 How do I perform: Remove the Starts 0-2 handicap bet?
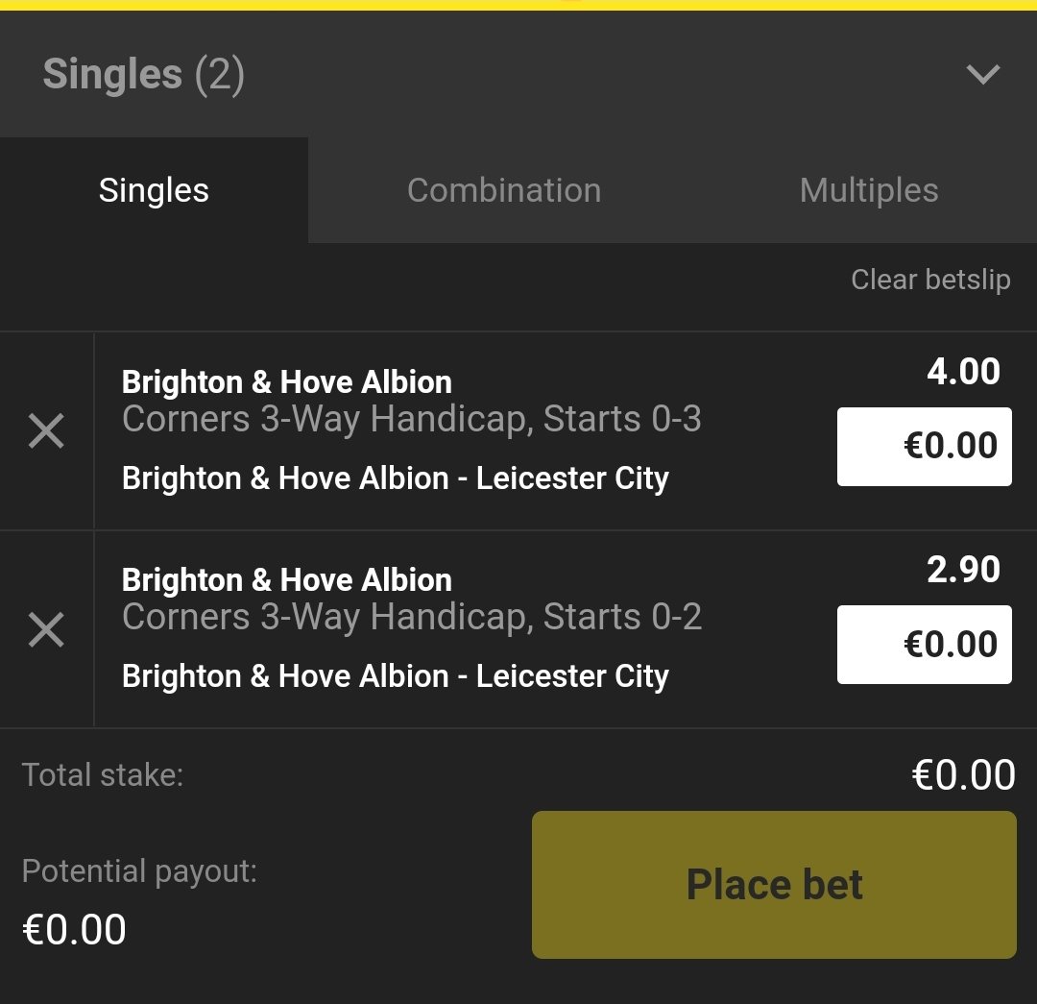click(x=46, y=630)
